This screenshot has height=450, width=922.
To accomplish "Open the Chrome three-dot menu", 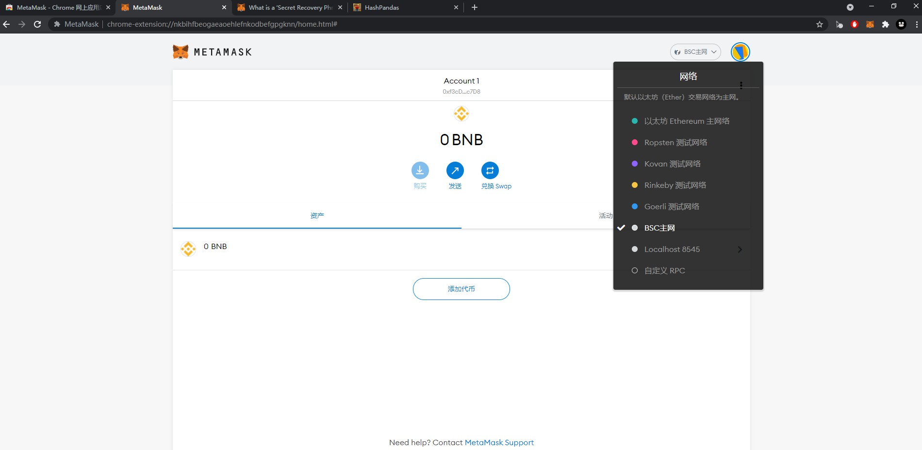I will coord(916,24).
